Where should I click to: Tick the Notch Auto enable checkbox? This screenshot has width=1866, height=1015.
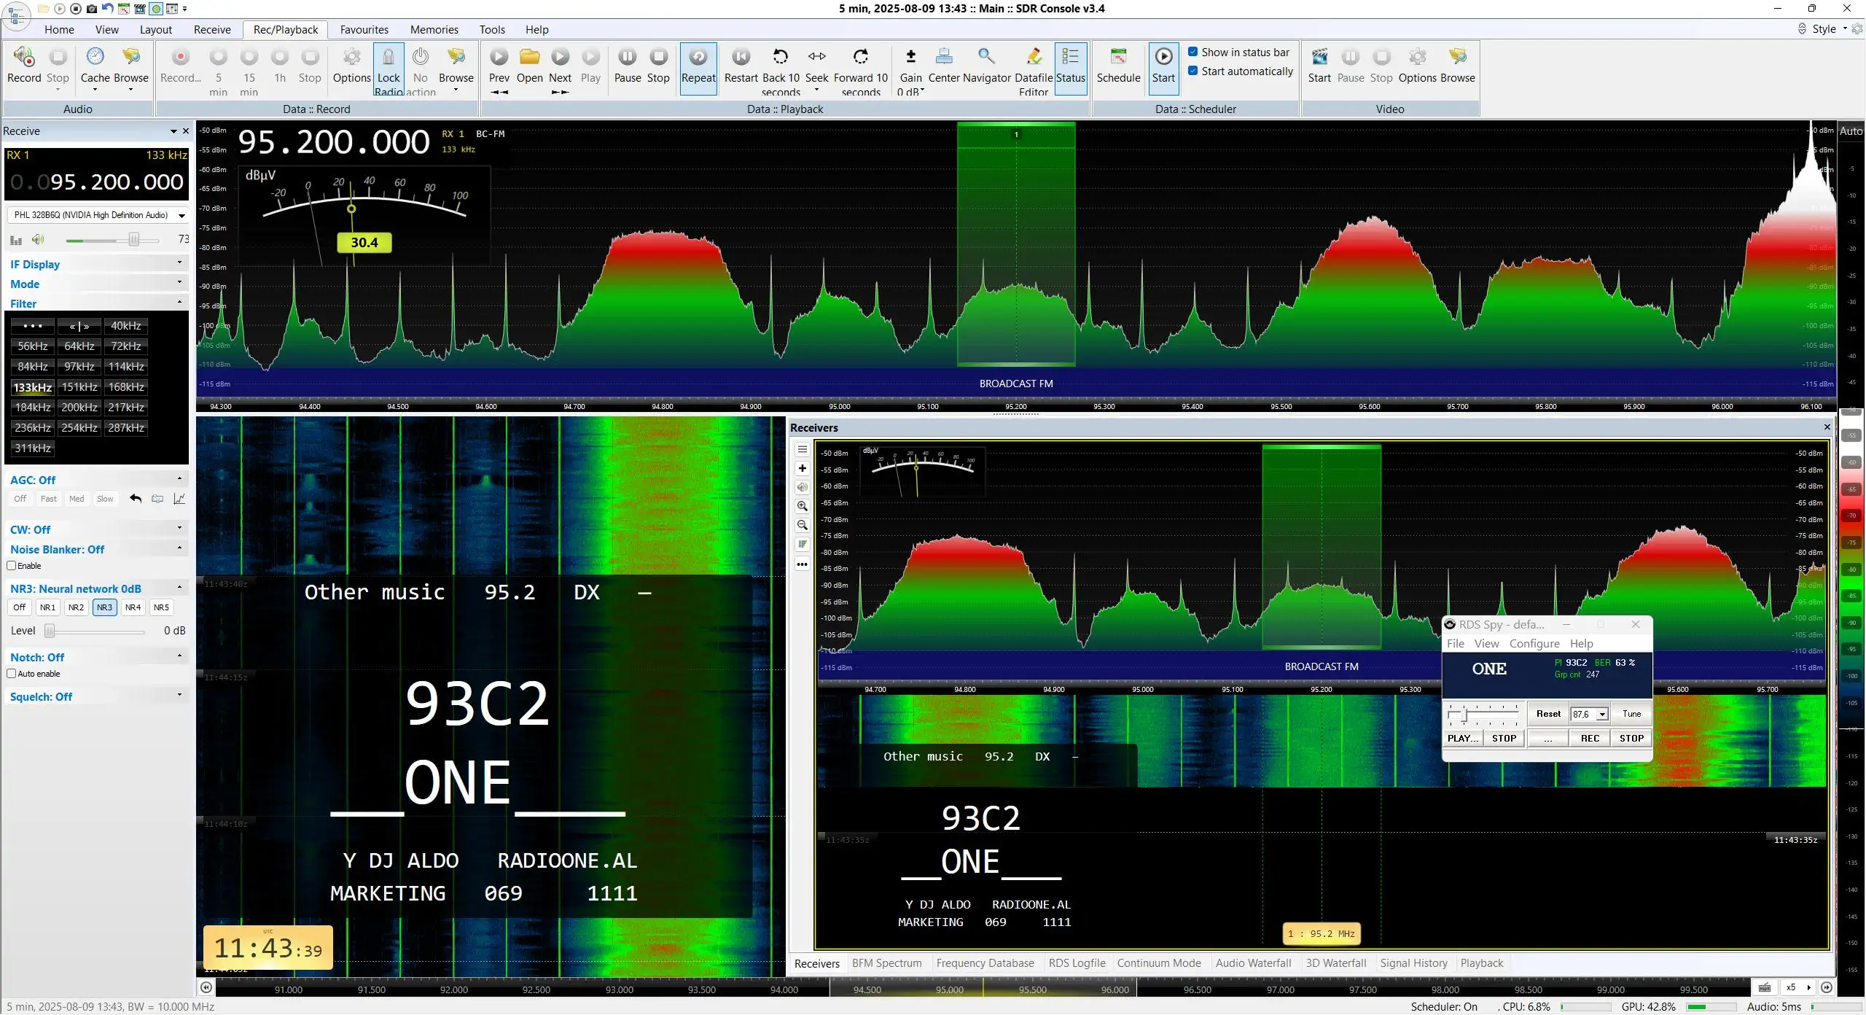[x=12, y=674]
